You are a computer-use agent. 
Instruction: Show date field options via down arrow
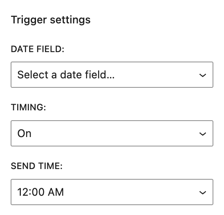coord(203,75)
